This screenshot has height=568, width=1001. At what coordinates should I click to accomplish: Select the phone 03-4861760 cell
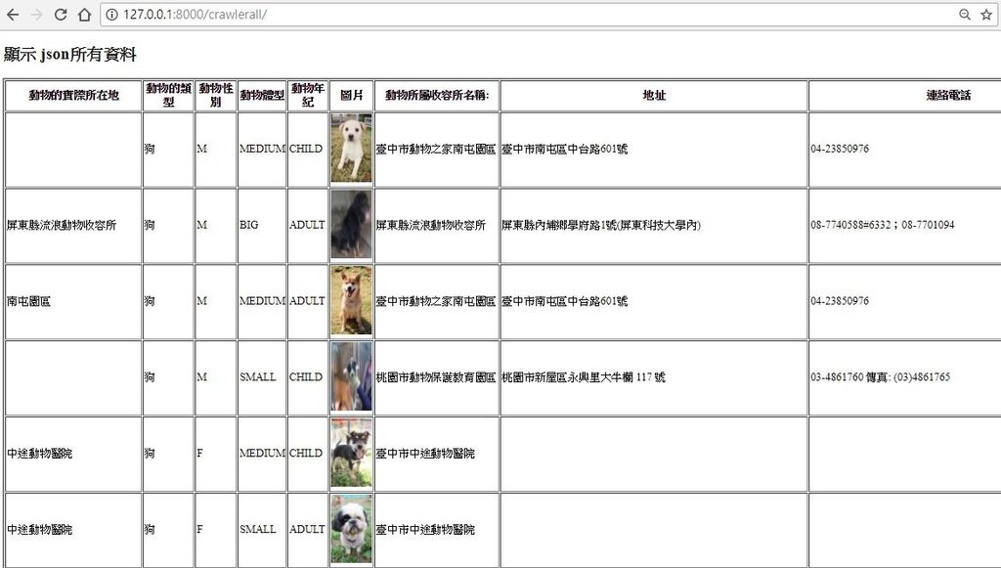905,377
